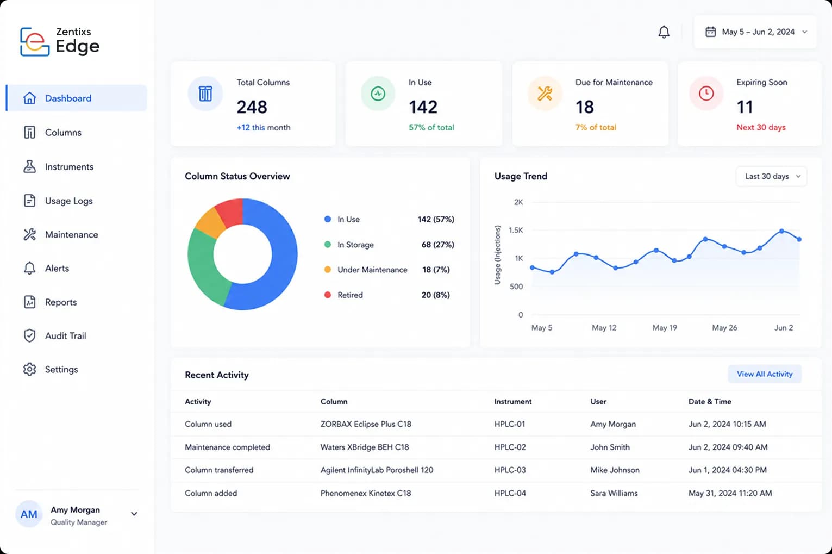Click the Alerts bell icon in sidebar
The width and height of the screenshot is (832, 554).
(x=30, y=268)
